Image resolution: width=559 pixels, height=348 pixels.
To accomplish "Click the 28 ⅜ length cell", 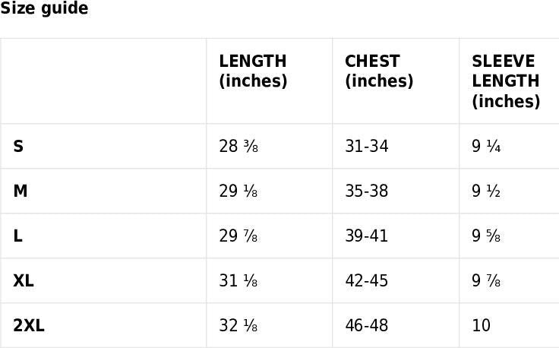I will [x=238, y=146].
